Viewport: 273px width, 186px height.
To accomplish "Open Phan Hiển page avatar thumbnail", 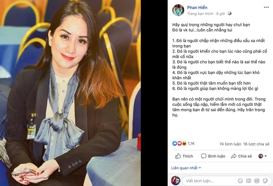I will pos(178,10).
